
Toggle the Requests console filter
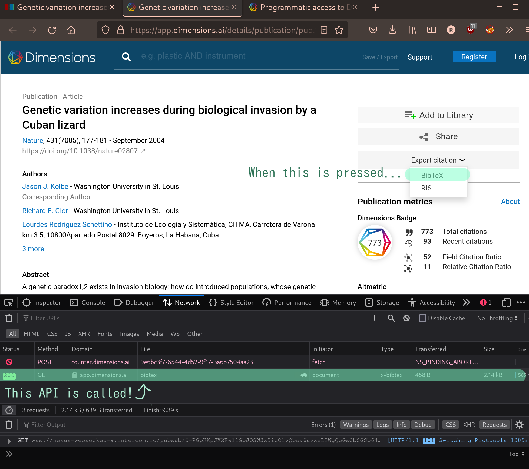click(494, 425)
